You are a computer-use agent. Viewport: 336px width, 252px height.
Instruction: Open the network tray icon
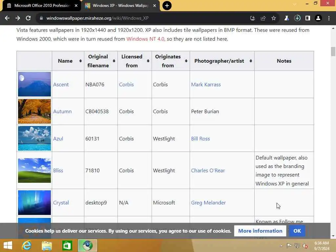[297, 245]
